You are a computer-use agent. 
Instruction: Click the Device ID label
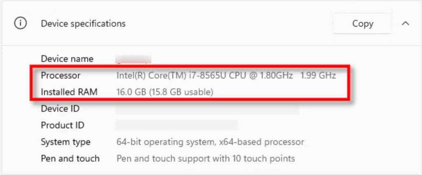60,109
